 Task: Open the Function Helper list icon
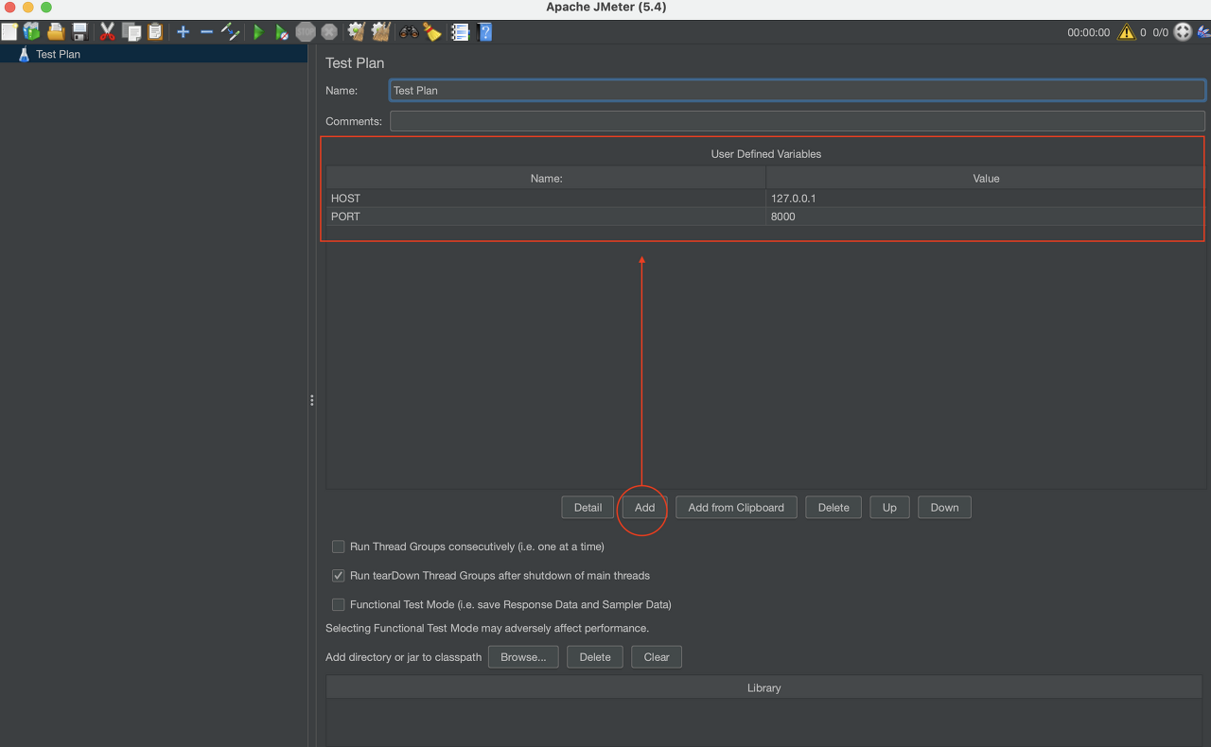point(461,32)
